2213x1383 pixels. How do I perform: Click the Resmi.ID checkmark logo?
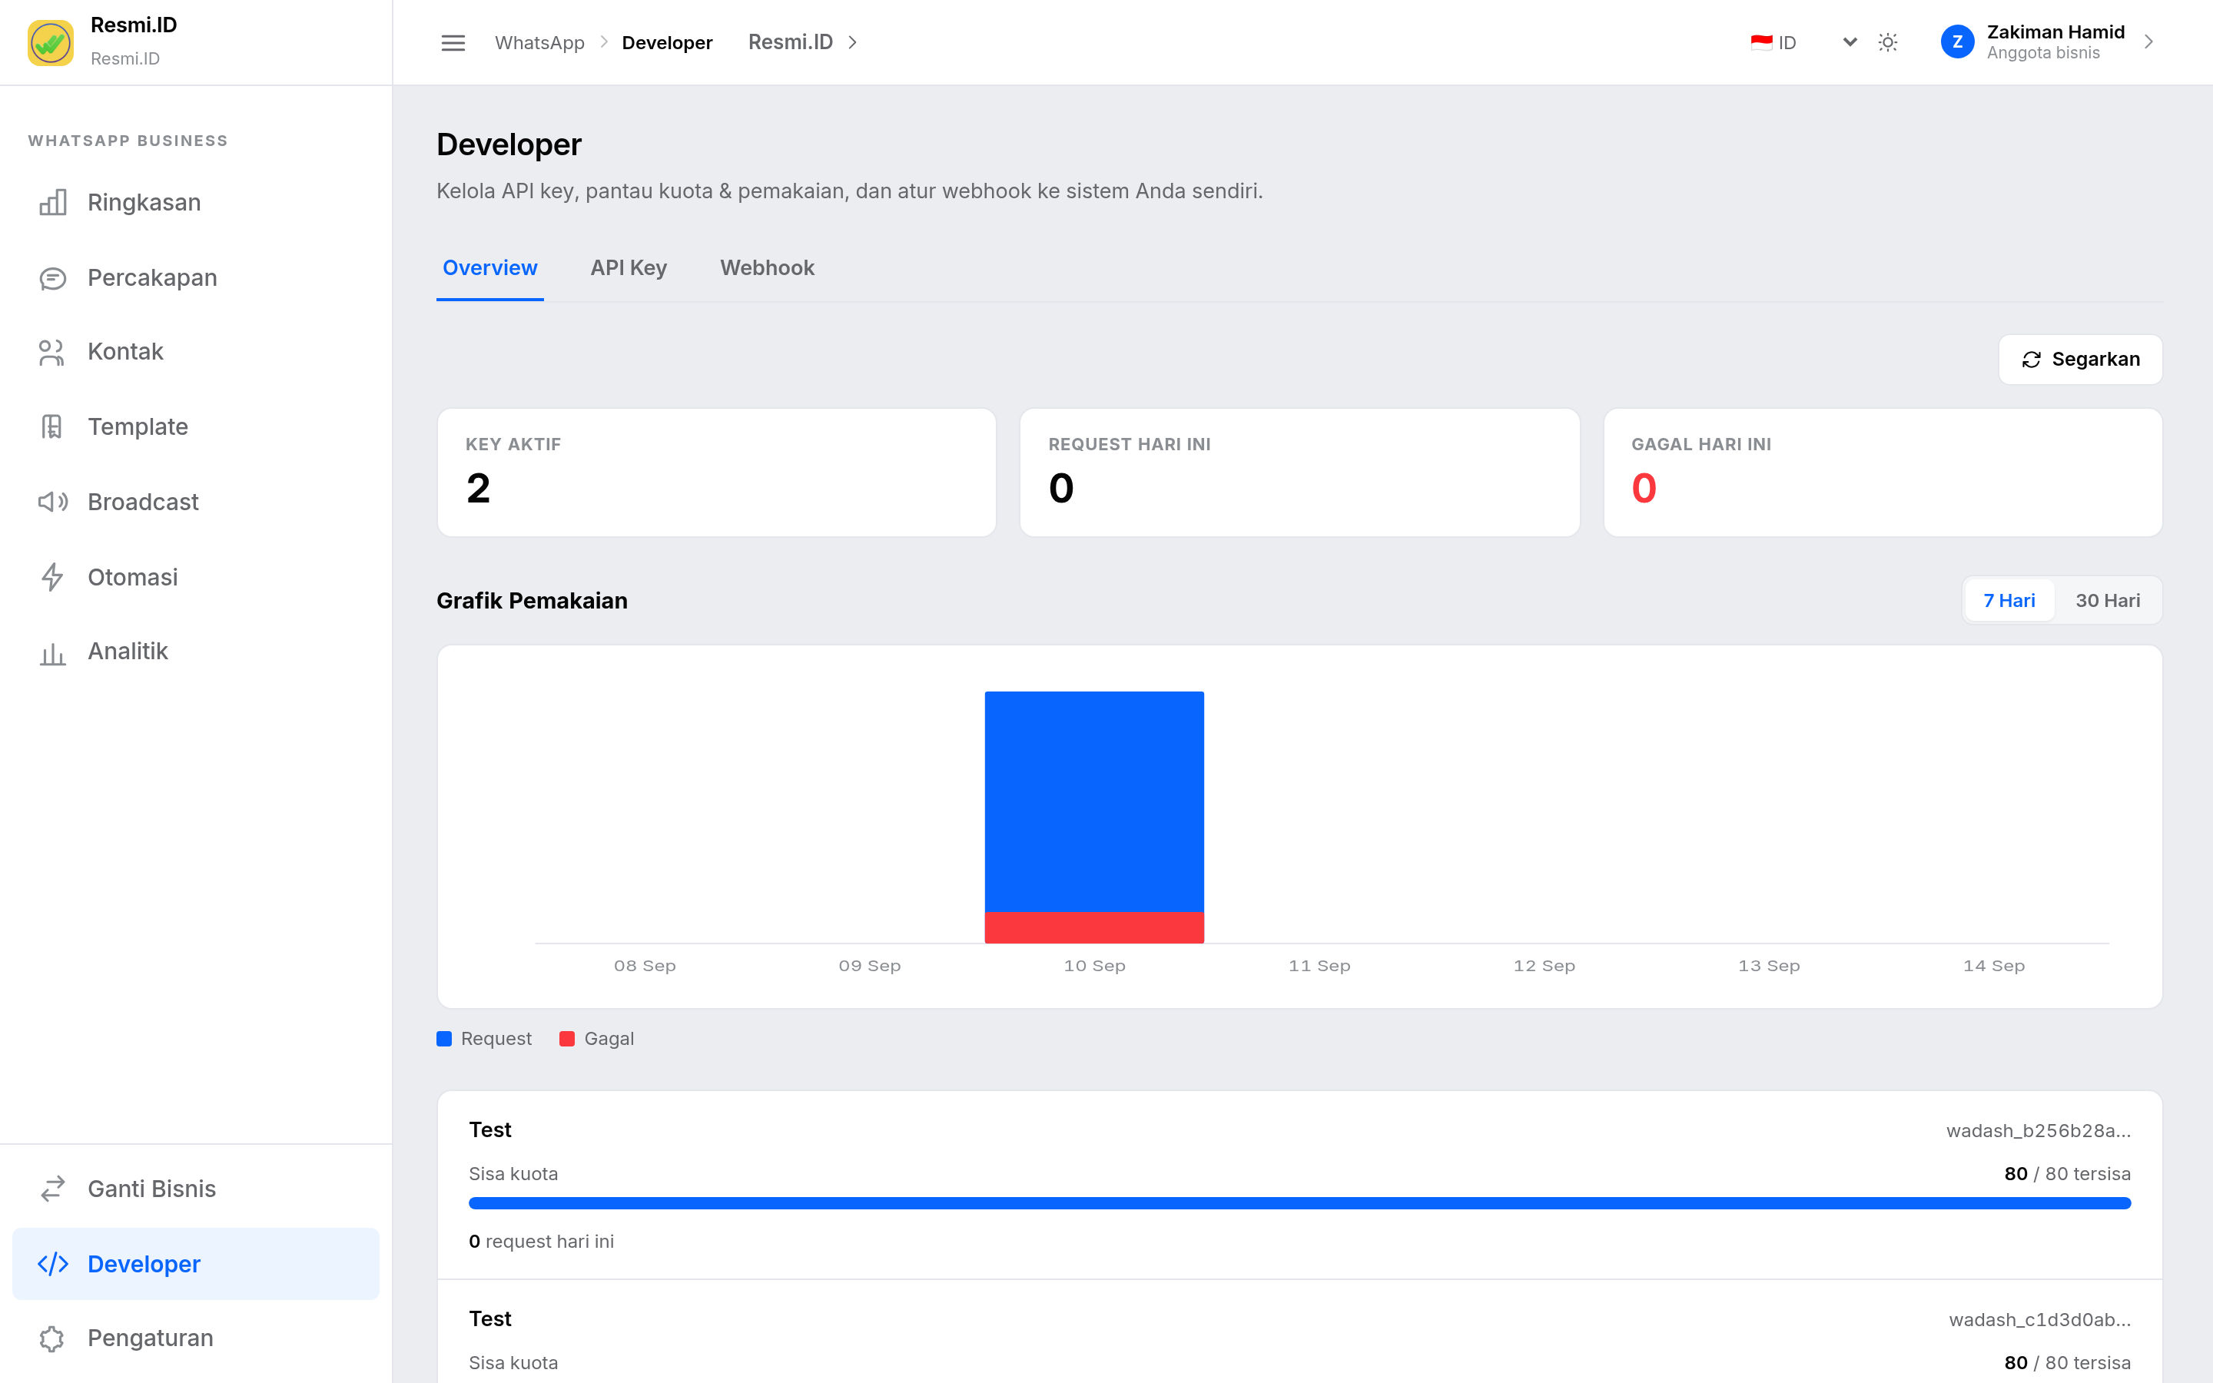tap(50, 42)
